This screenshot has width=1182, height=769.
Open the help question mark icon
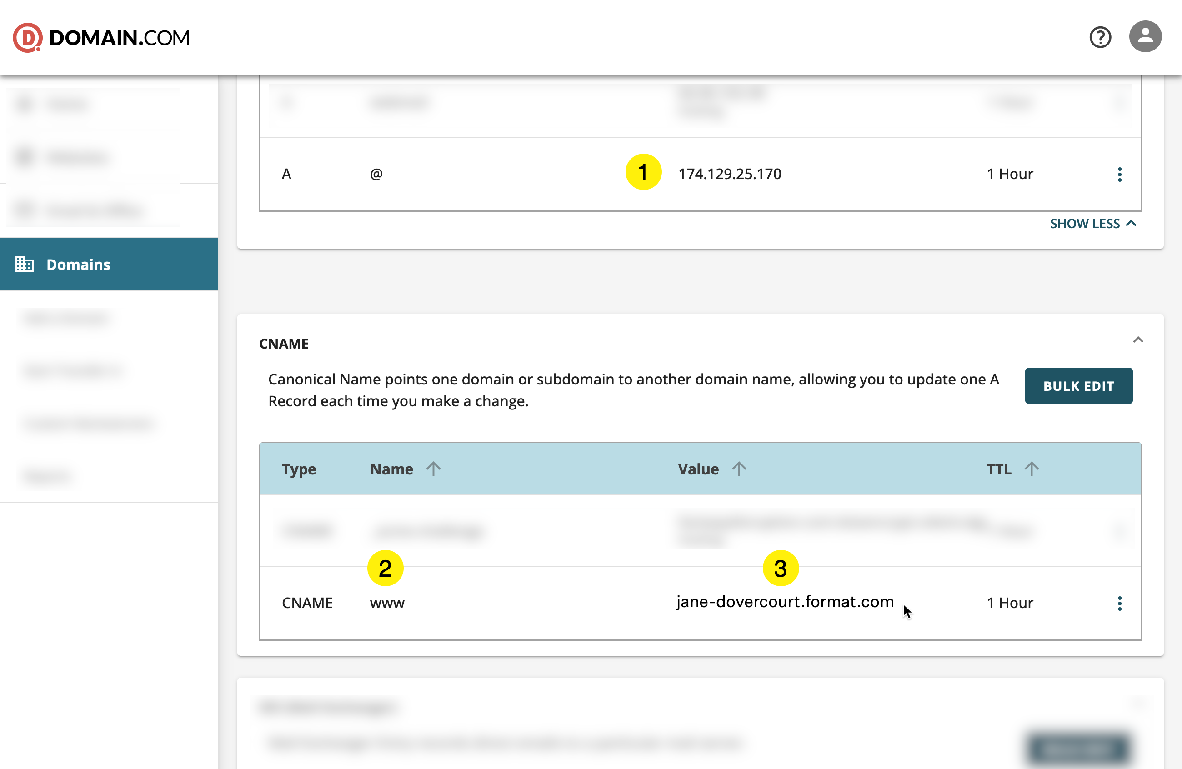tap(1101, 37)
